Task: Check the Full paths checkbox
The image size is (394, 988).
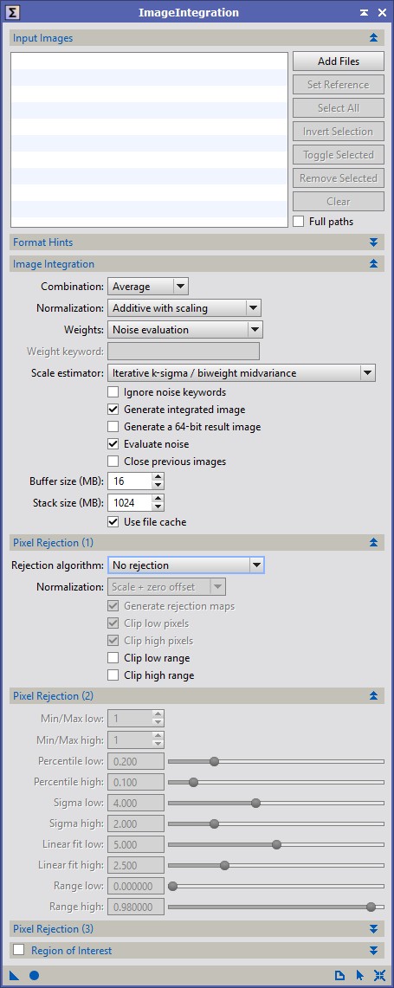Action: [x=298, y=221]
